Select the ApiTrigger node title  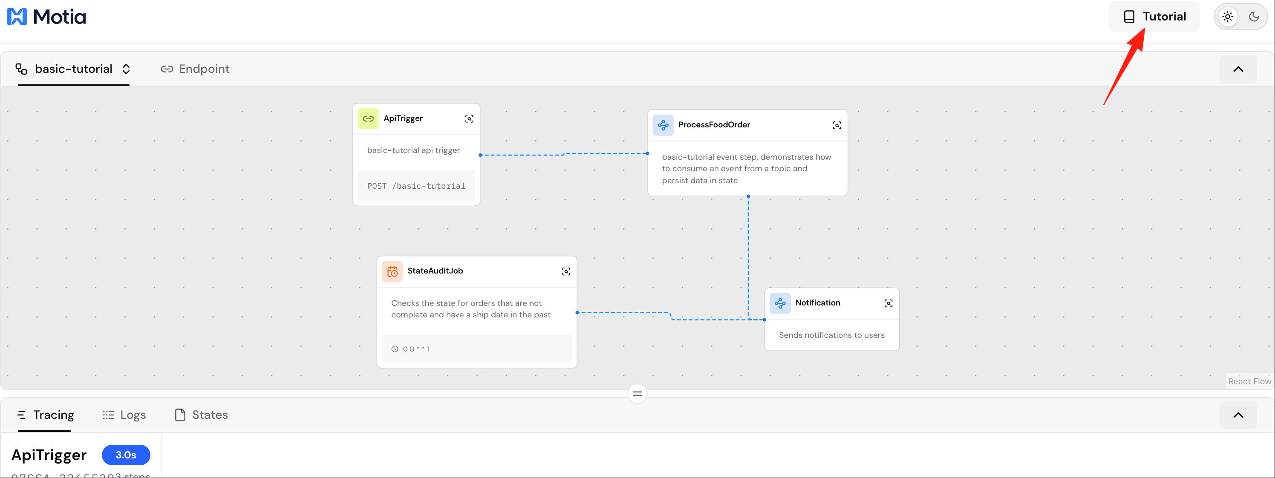(x=403, y=118)
